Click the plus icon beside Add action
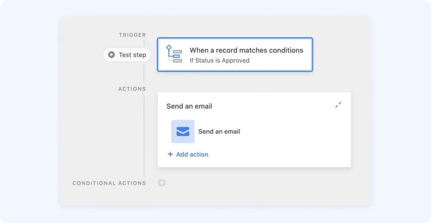The image size is (431, 223). pyautogui.click(x=170, y=155)
